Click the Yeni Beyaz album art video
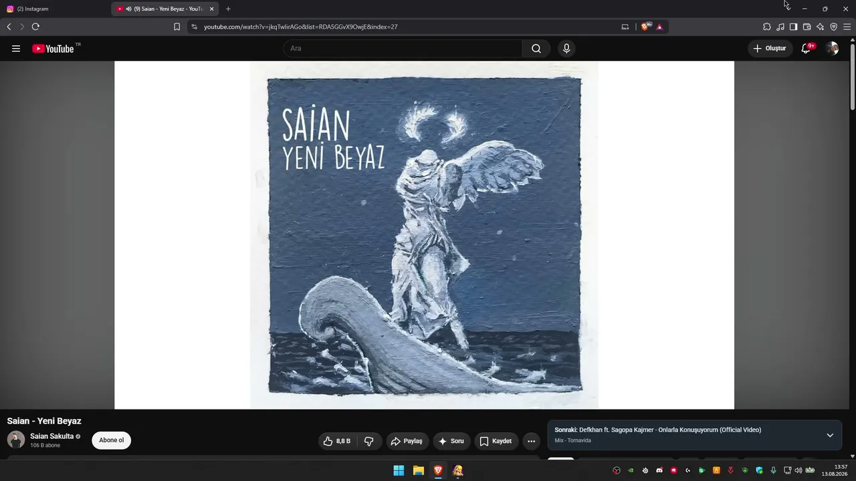856x481 pixels. click(x=424, y=235)
